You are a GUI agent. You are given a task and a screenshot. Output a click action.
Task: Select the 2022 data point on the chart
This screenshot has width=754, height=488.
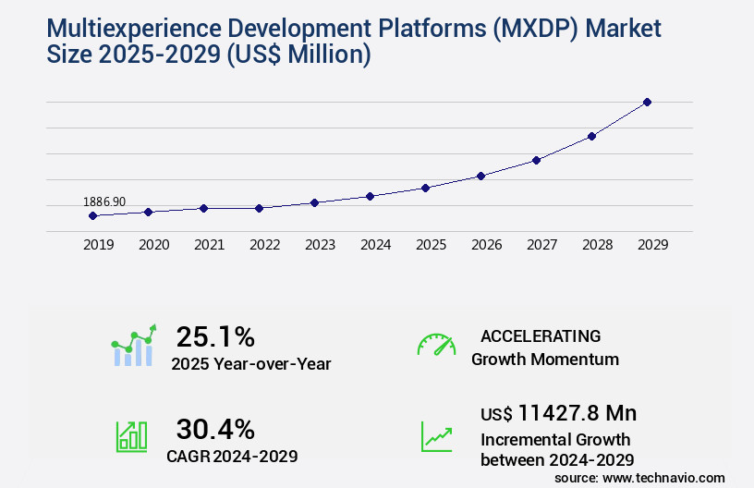(259, 208)
